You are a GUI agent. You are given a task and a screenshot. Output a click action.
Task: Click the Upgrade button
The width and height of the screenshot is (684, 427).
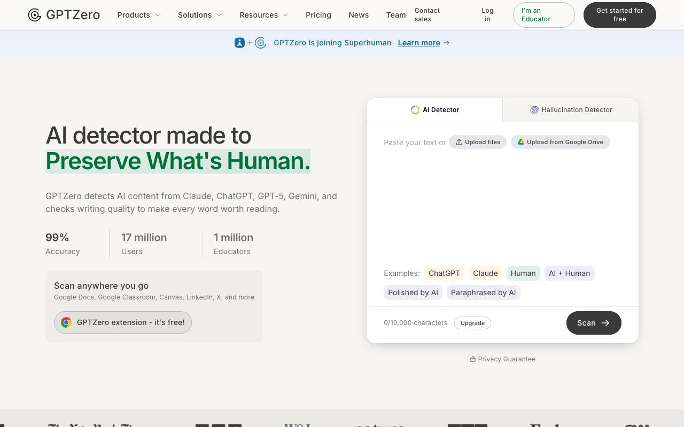472,323
